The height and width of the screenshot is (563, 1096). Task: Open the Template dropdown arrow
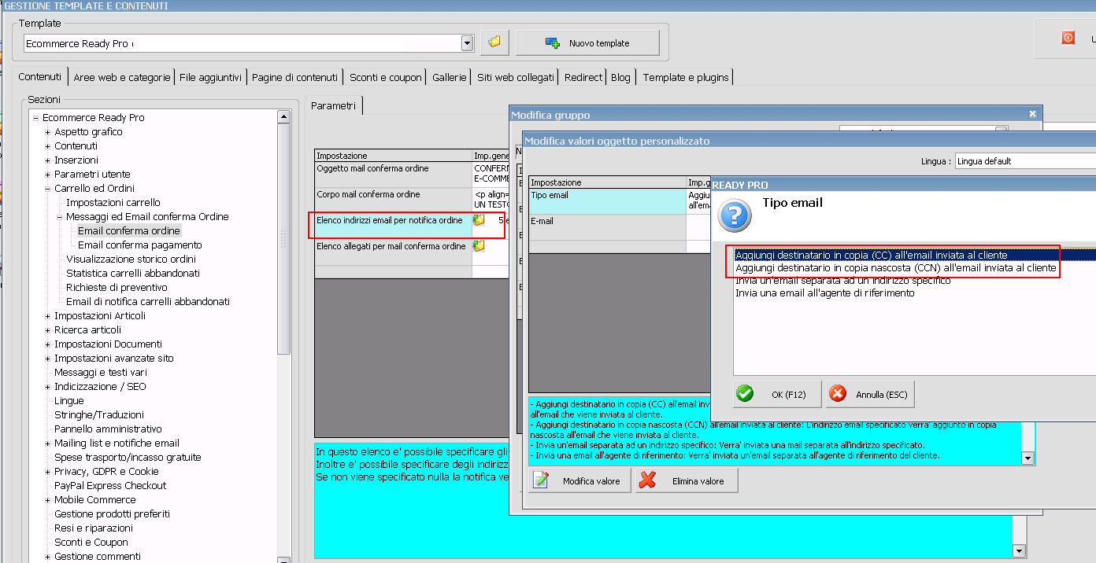(468, 43)
